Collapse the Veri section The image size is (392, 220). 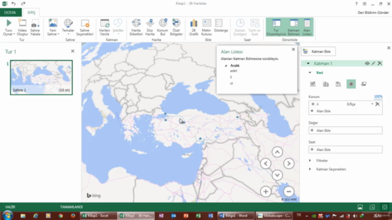pos(310,73)
